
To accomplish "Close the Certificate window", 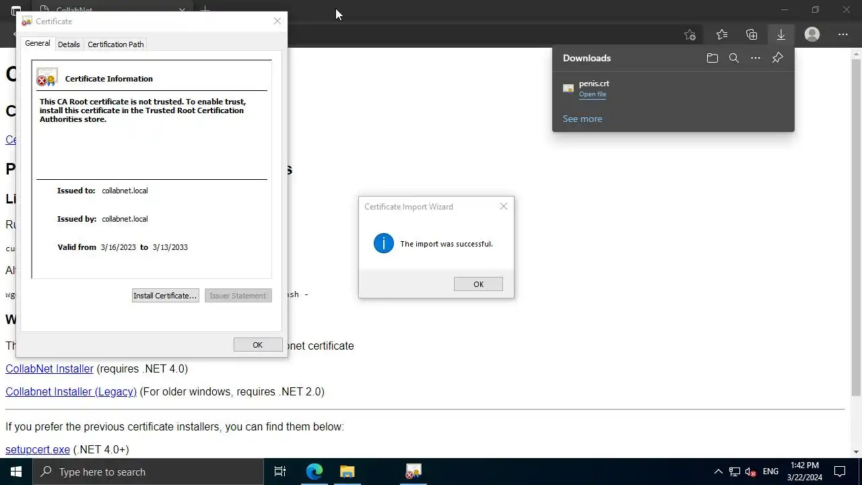I will 277,21.
